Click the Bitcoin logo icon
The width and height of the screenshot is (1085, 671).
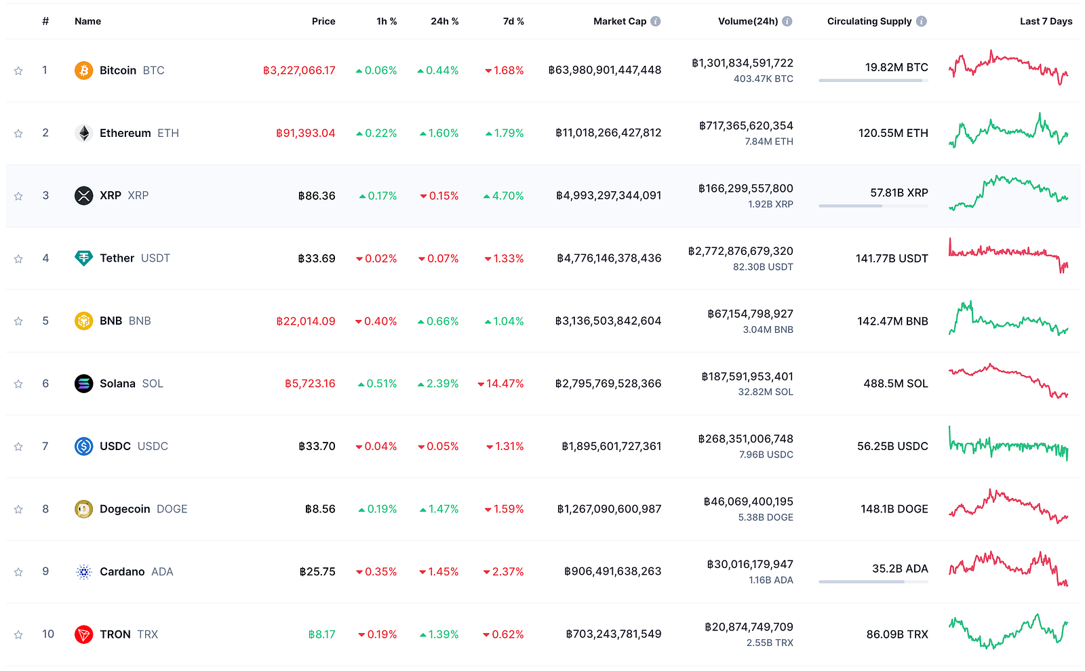click(x=83, y=70)
